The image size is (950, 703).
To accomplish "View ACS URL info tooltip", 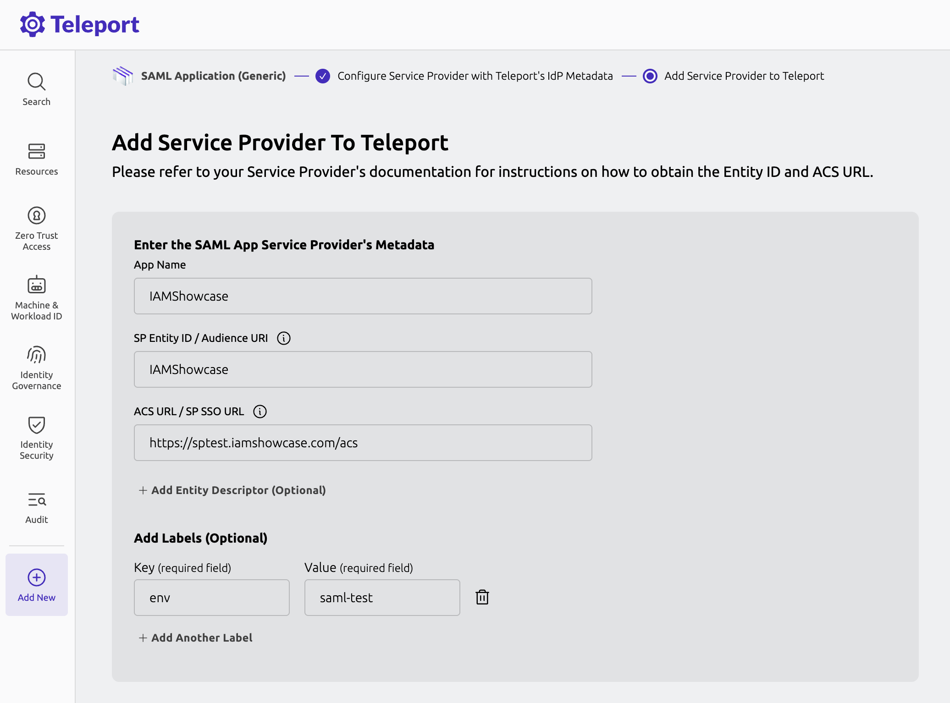I will click(260, 412).
